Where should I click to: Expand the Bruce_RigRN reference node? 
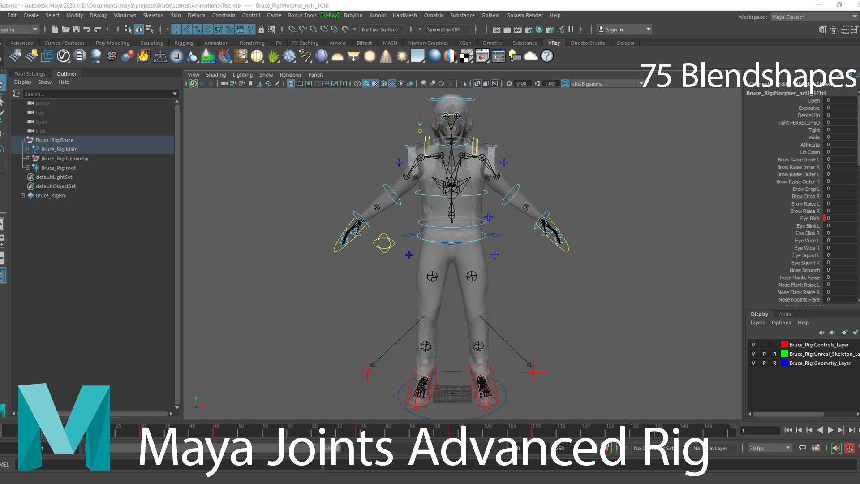click(22, 195)
